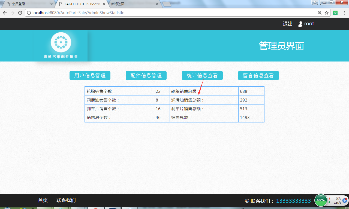This screenshot has height=209, width=349.
Task: Select the value 46 cell
Action: point(162,118)
